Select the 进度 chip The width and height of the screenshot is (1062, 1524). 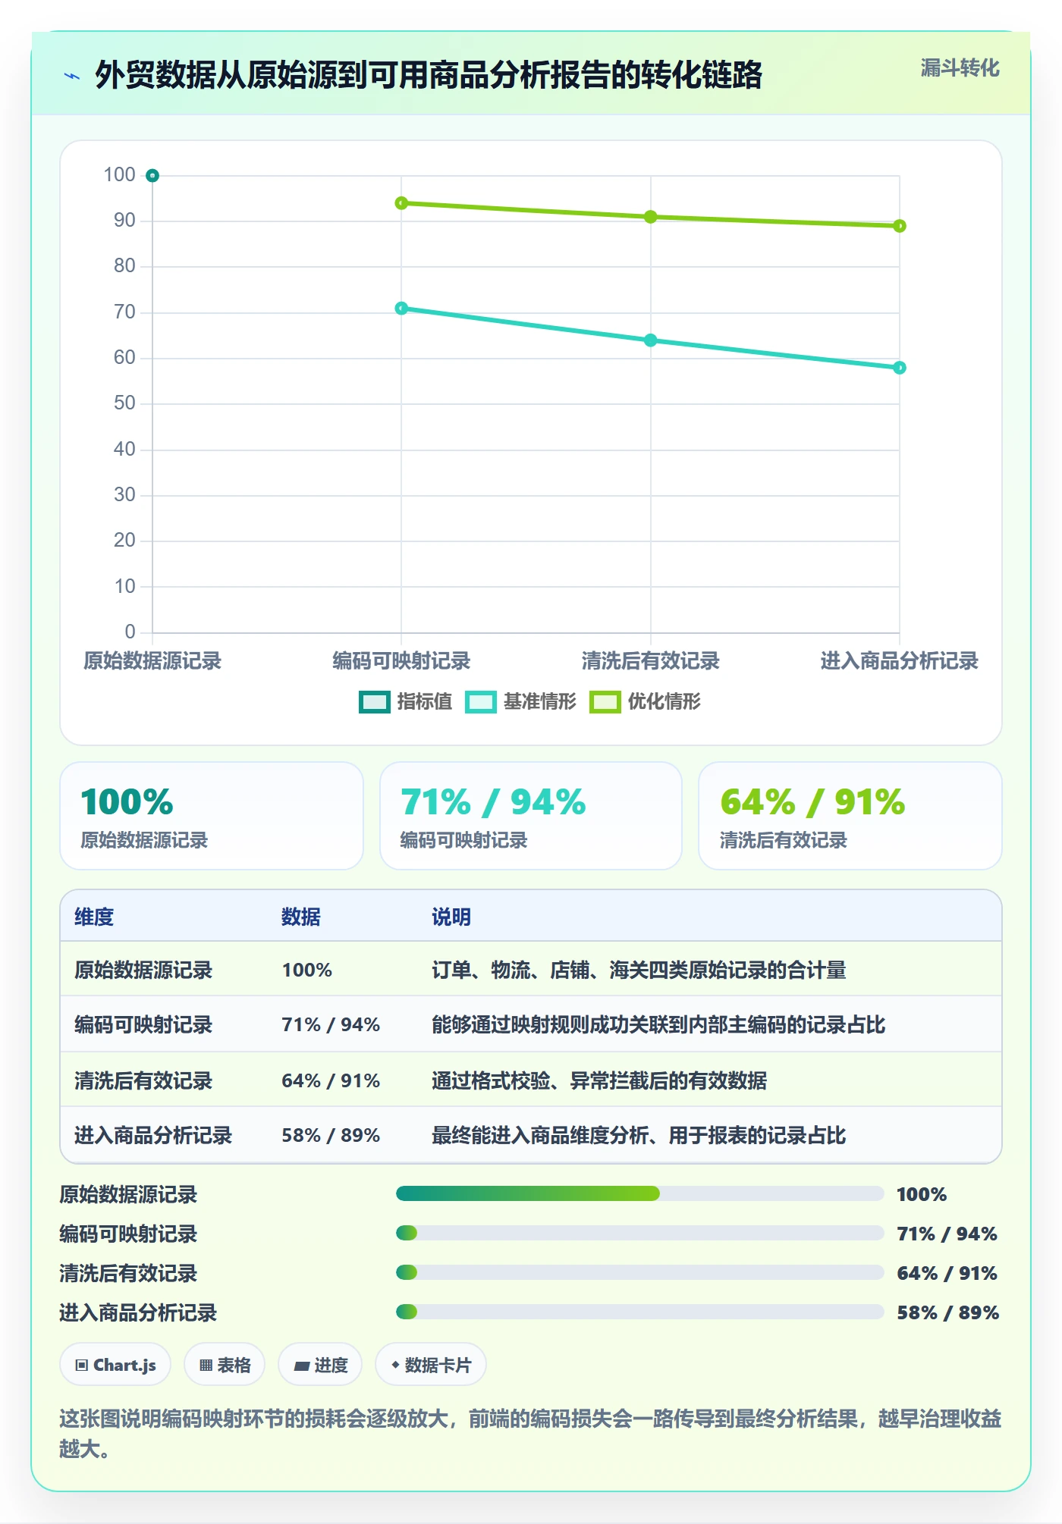click(320, 1365)
